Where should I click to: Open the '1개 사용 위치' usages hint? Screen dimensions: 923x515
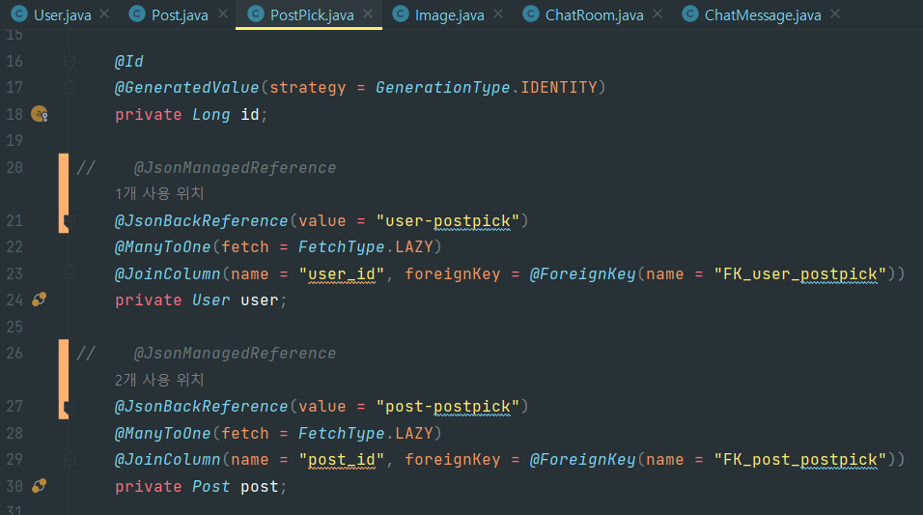[159, 193]
